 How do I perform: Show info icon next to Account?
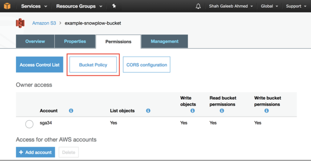(71, 111)
